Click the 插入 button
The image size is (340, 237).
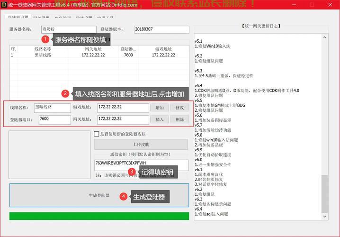pos(160,119)
